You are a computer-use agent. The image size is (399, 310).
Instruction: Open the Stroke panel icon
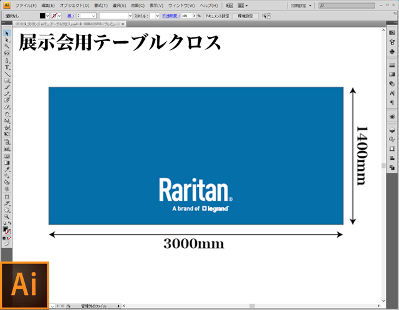pyautogui.click(x=392, y=65)
